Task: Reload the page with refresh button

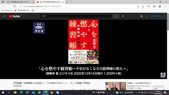Action: pos(14,6)
